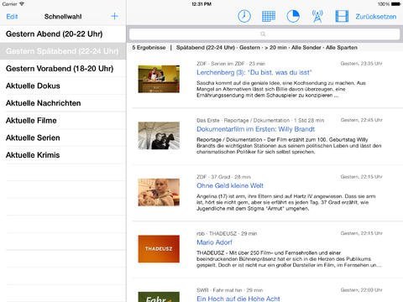
Task: Click SWR · Fahr mal hin metadata line
Action: [229, 290]
